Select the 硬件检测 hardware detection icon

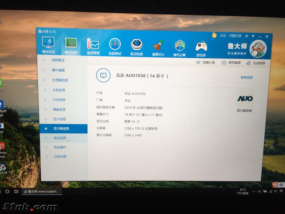[x=71, y=46]
